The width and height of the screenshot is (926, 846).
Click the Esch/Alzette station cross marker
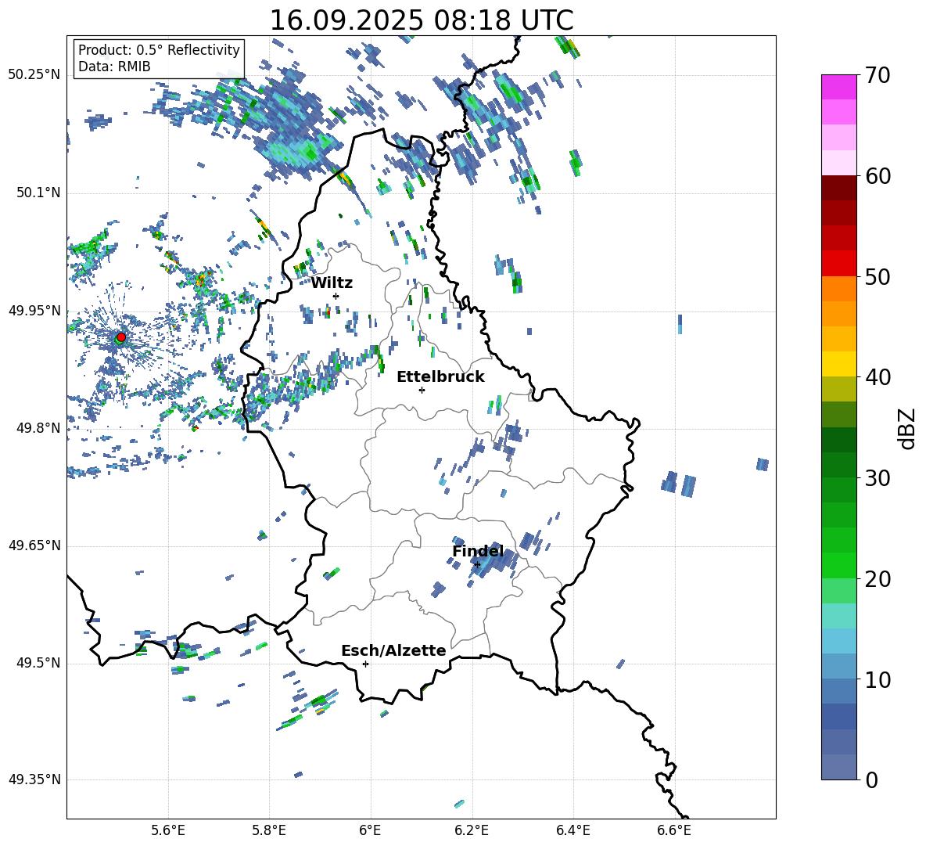click(x=365, y=664)
